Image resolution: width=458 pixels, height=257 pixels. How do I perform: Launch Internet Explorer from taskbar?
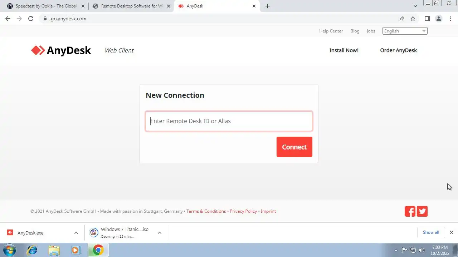click(x=32, y=250)
